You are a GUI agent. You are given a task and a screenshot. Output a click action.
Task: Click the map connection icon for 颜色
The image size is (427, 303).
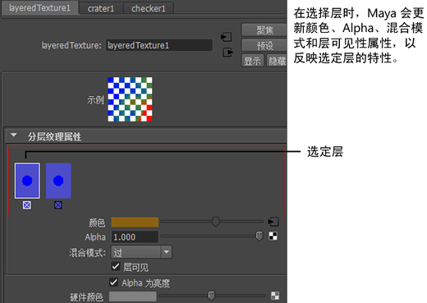point(273,222)
